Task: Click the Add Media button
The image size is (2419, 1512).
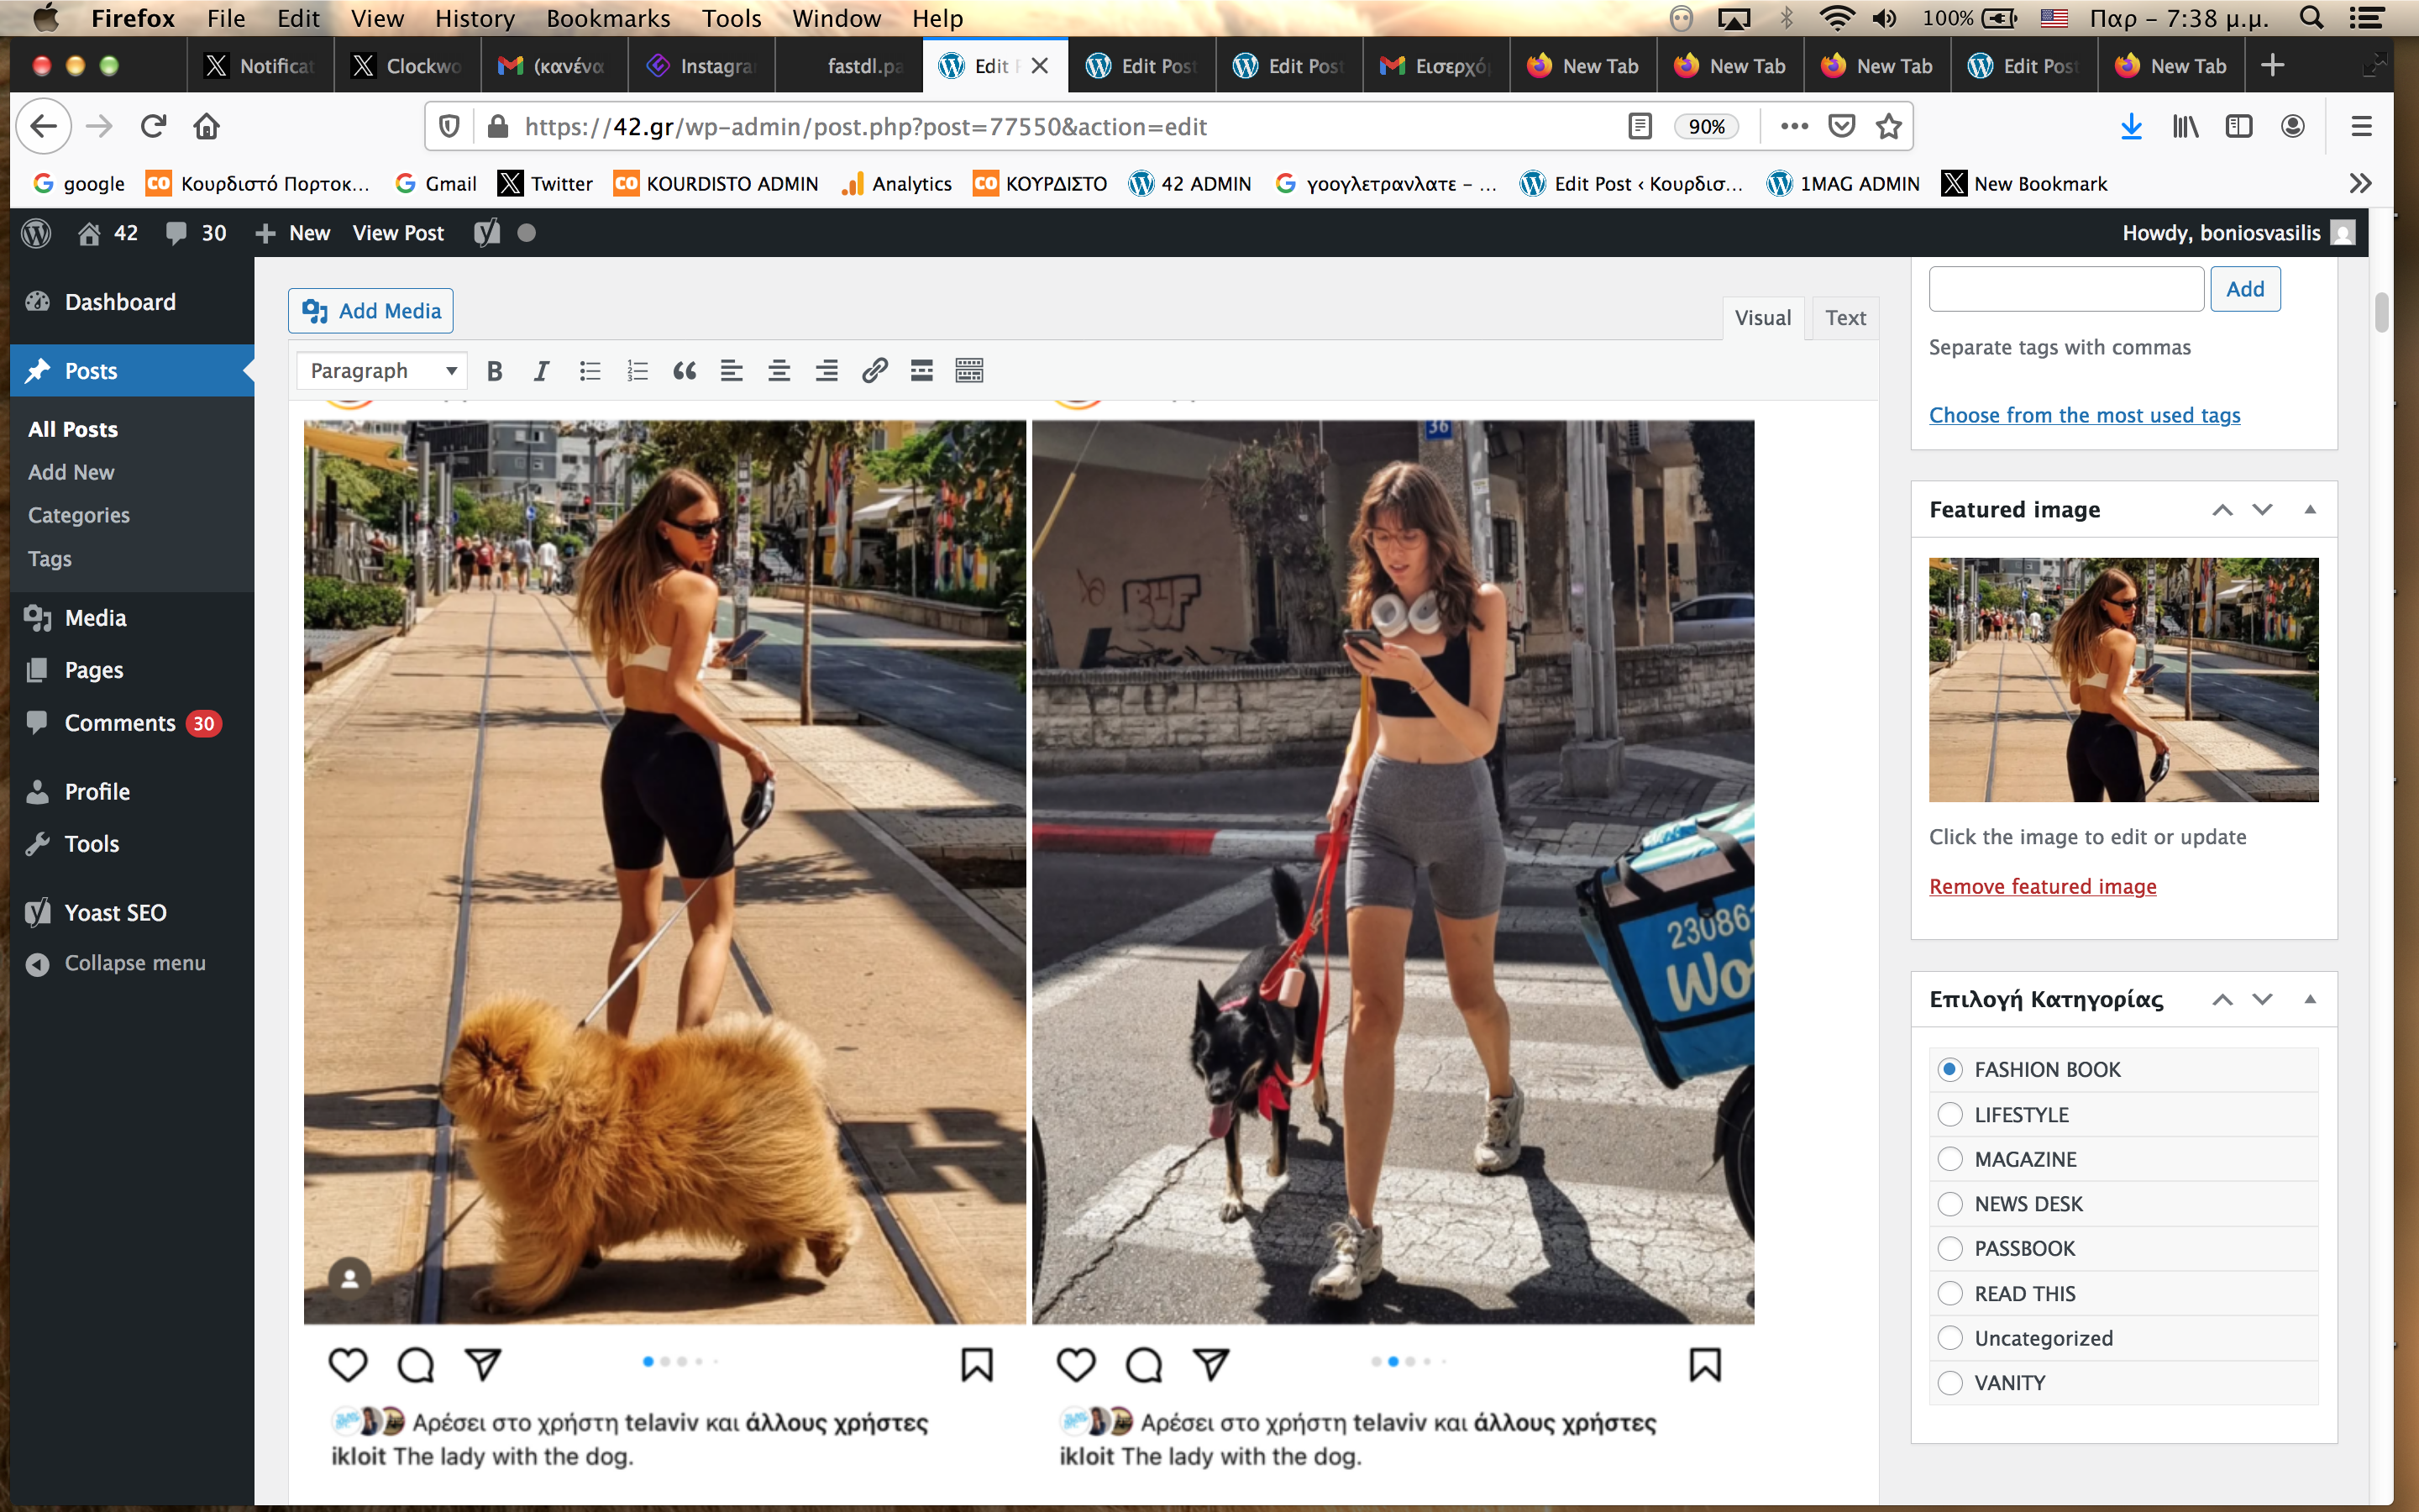Action: (x=371, y=311)
